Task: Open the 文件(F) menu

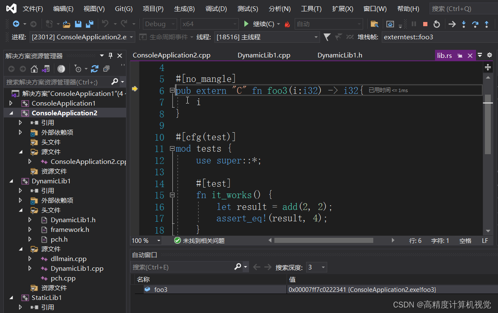Action: (33, 9)
